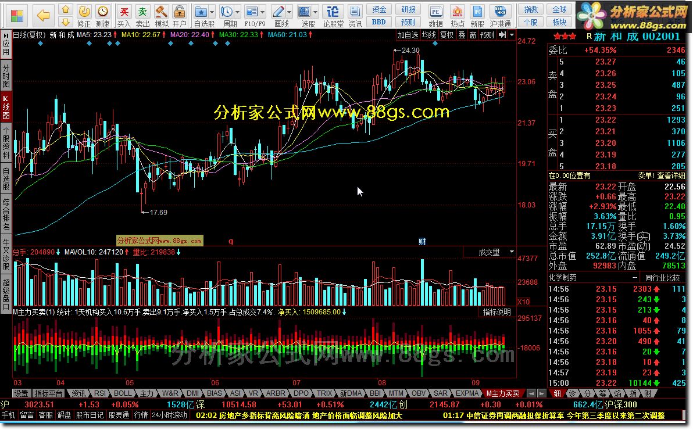The image size is (693, 430).
Task: Click 同行业比较 industry comparison link
Action: [x=662, y=278]
